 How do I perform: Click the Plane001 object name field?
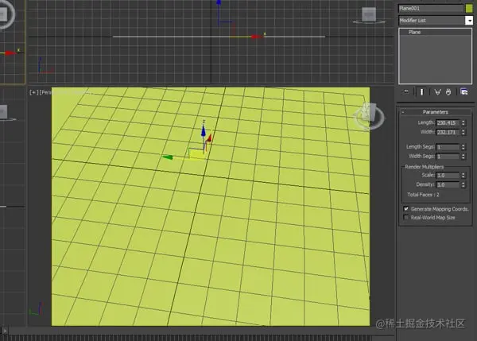431,9
